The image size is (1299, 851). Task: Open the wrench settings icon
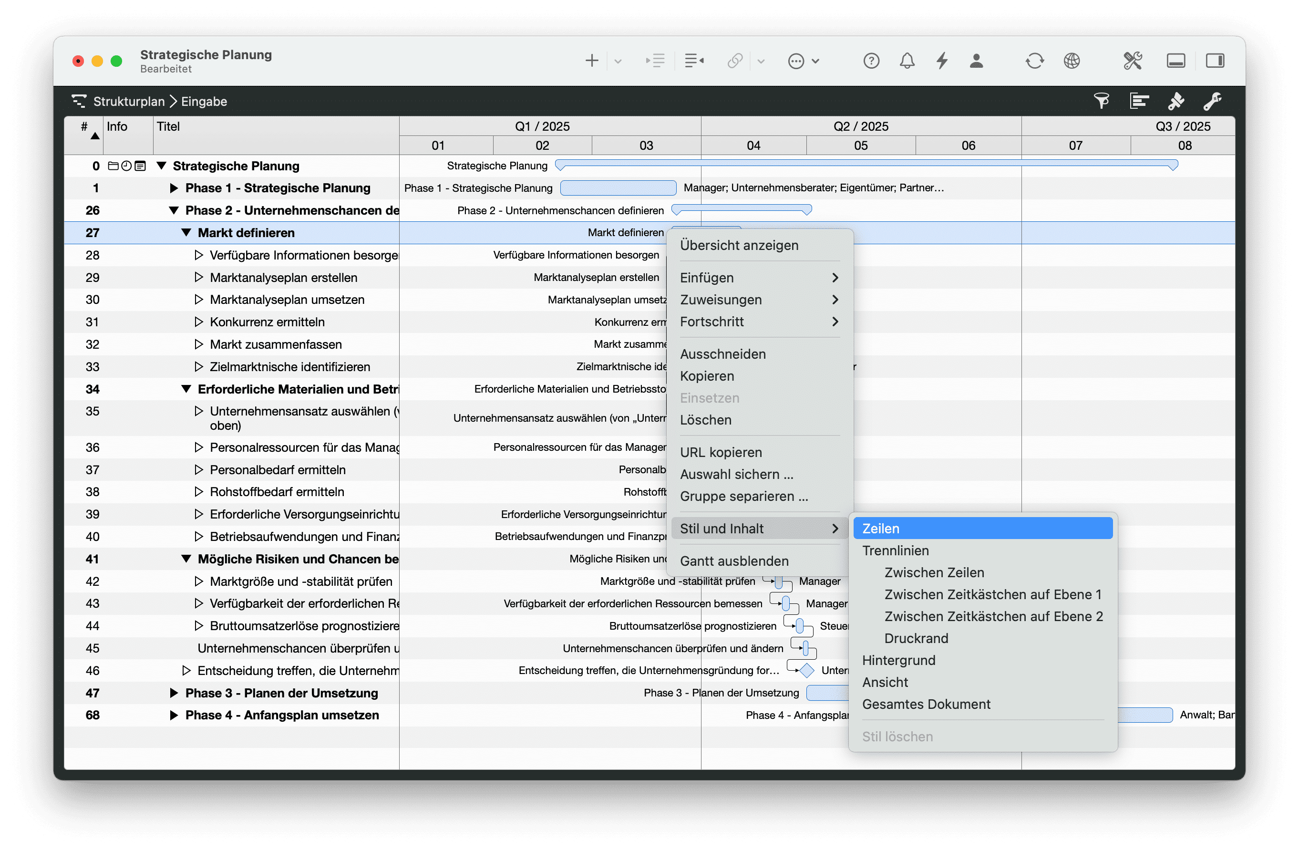tap(1212, 101)
